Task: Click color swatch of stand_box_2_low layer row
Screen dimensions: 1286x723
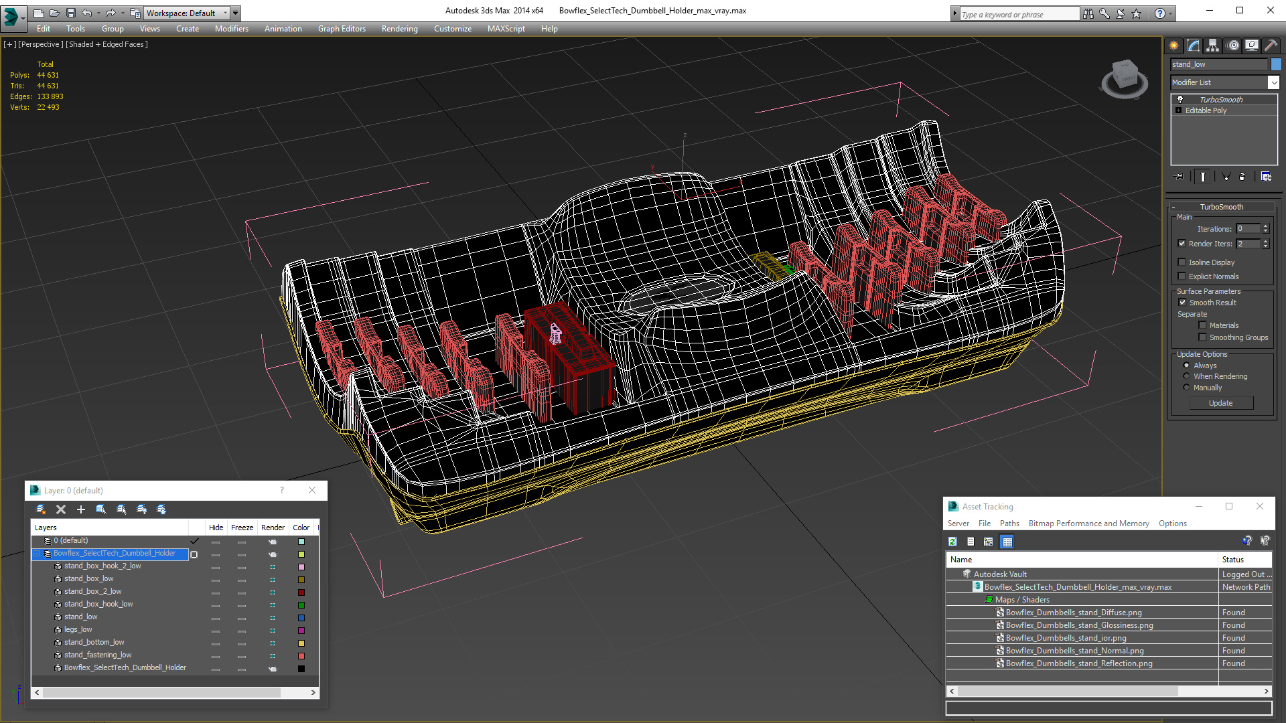Action: (x=301, y=592)
